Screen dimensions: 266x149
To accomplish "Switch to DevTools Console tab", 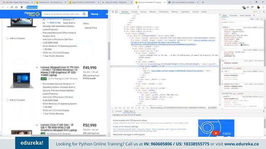I will (134, 12).
